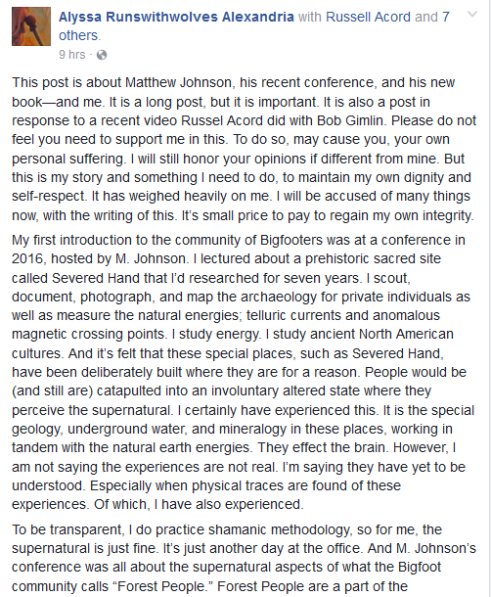Click the globe public audience icon

tap(102, 55)
